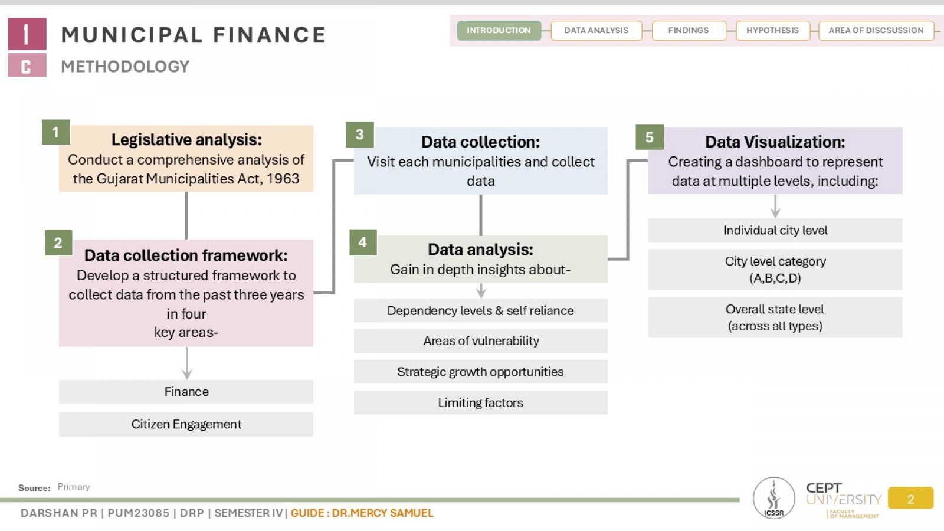Viewport: 944px width, 531px height.
Task: Click the green number 4 step badge
Action: tap(363, 242)
